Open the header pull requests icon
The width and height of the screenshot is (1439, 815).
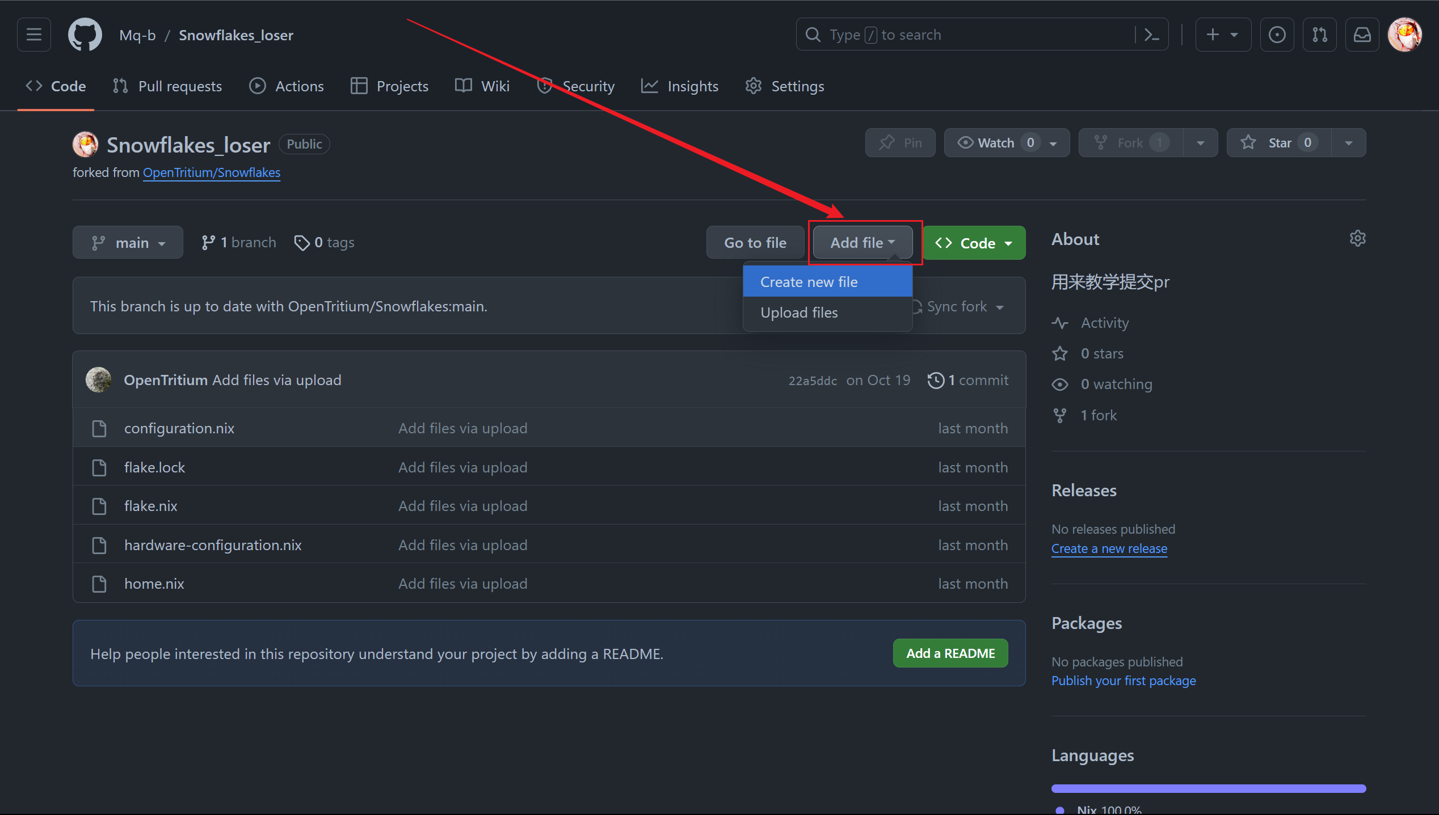(x=1320, y=35)
